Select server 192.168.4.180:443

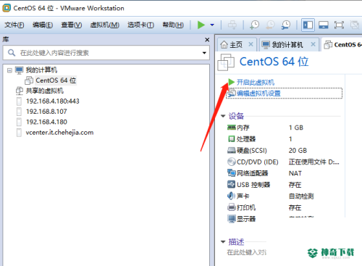(53, 101)
